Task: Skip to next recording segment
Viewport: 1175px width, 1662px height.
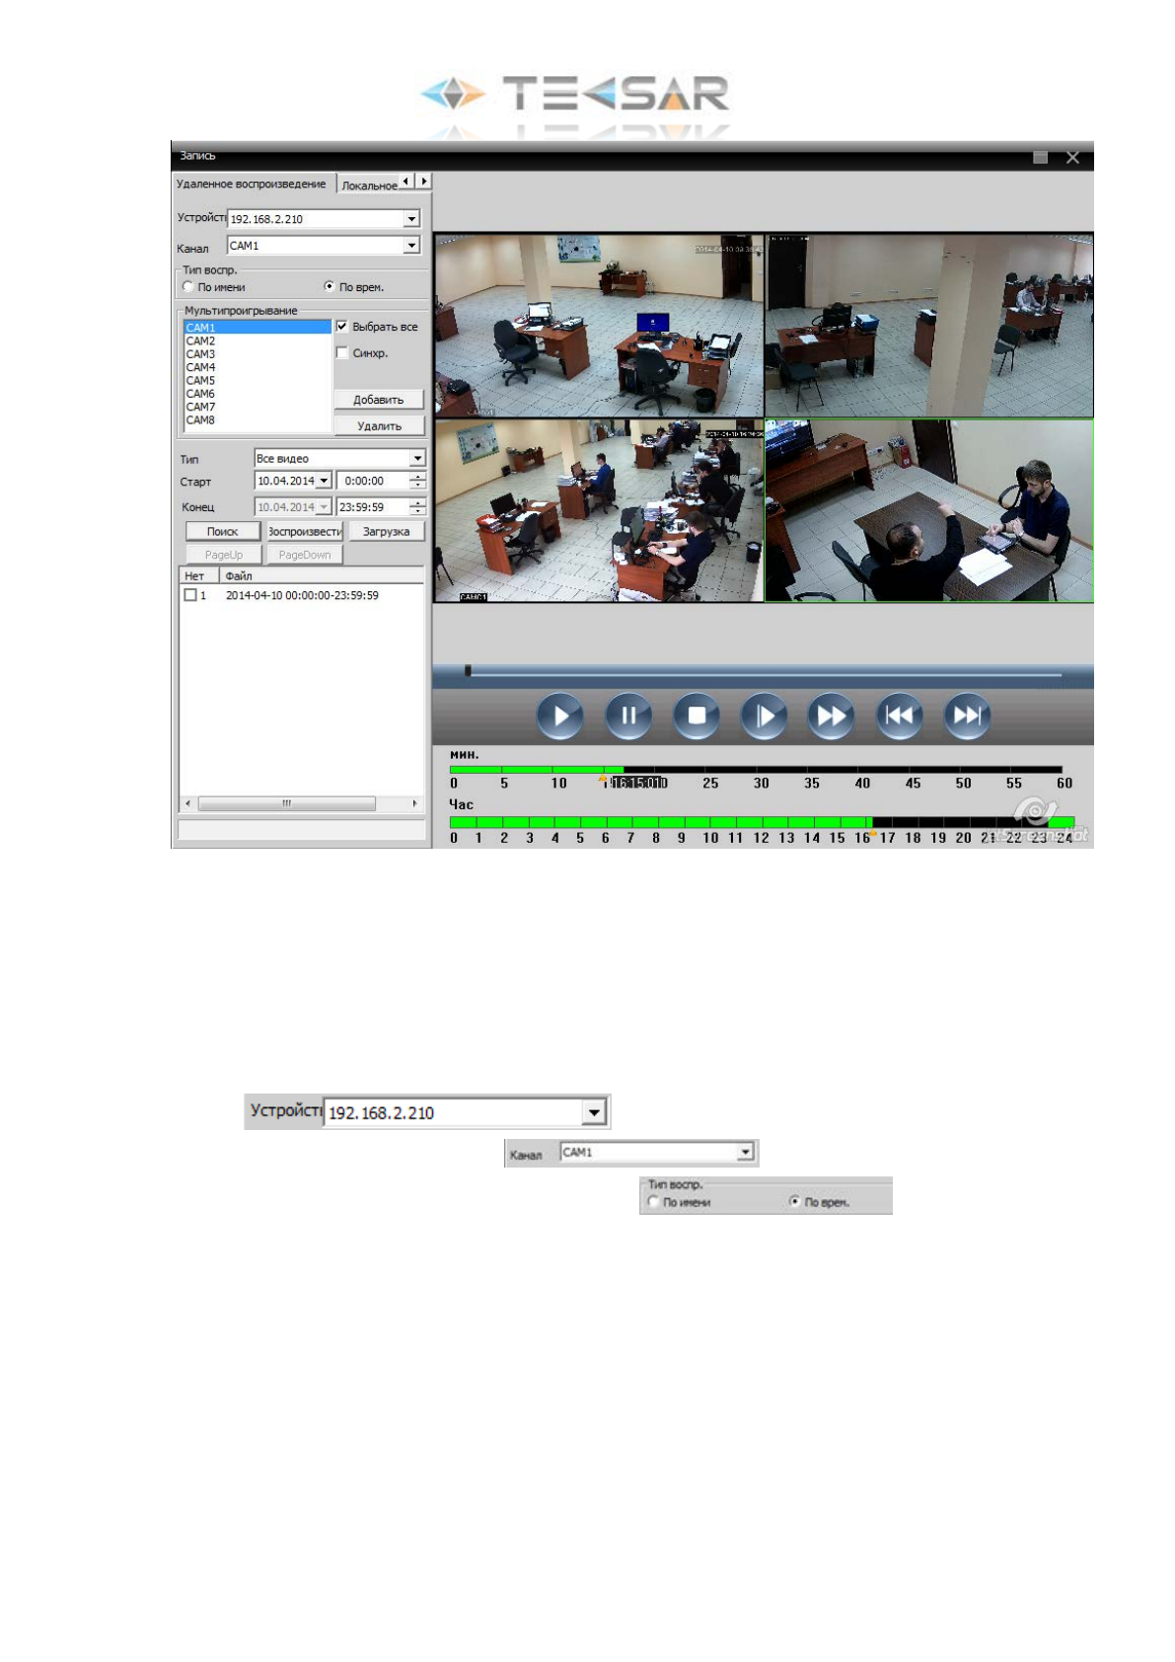Action: 967,717
